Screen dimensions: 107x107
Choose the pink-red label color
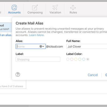click(72, 59)
